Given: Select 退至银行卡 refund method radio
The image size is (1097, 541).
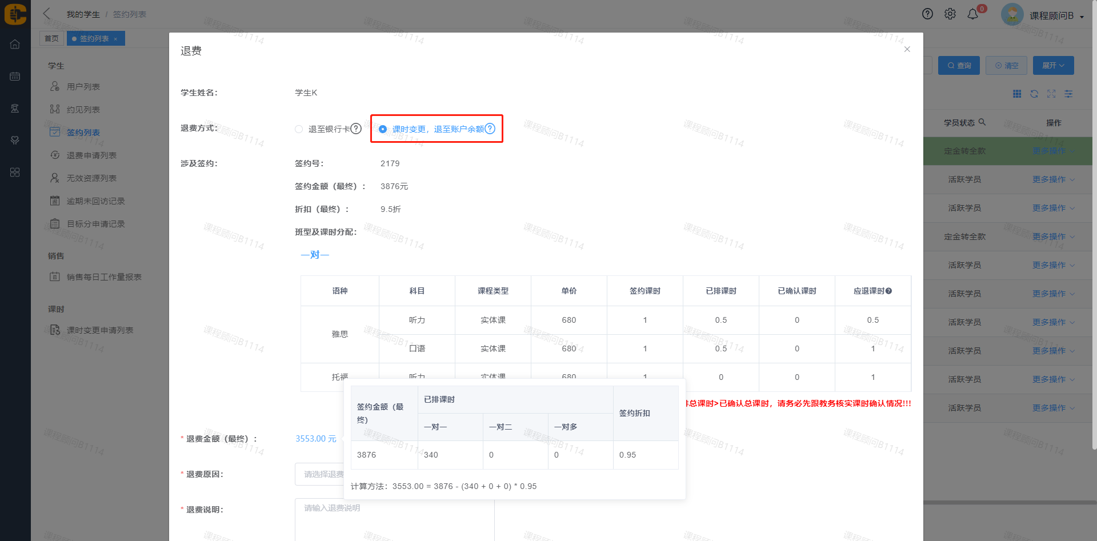Looking at the screenshot, I should click(x=299, y=129).
